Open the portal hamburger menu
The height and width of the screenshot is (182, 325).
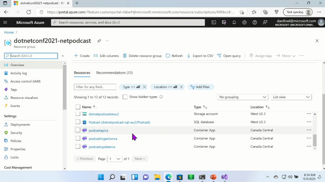pyautogui.click(x=5, y=23)
